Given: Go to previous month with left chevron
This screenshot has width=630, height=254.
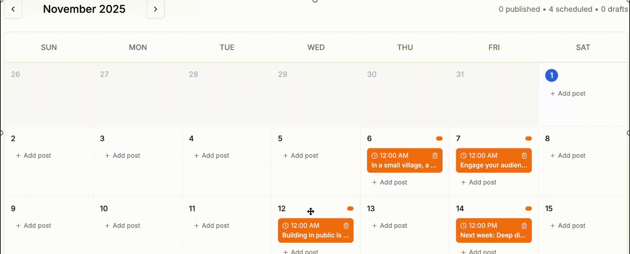Looking at the screenshot, I should (x=13, y=9).
